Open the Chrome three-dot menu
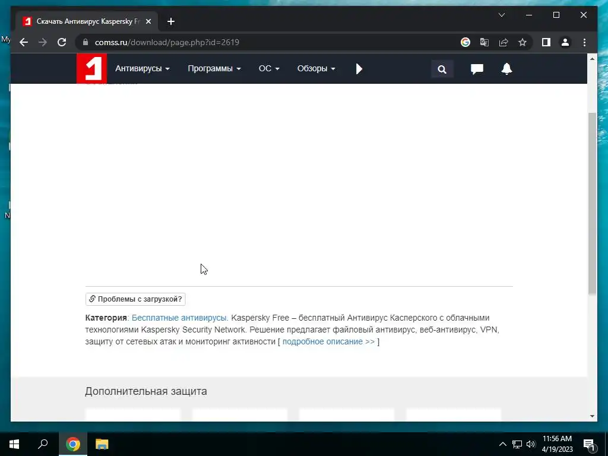This screenshot has width=608, height=456. 584,42
